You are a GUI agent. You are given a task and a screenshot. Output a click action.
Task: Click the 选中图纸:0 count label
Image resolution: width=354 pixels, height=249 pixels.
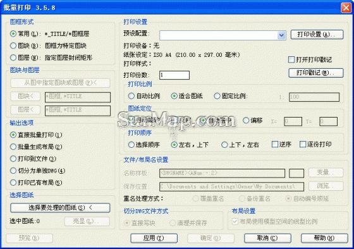click(x=25, y=221)
